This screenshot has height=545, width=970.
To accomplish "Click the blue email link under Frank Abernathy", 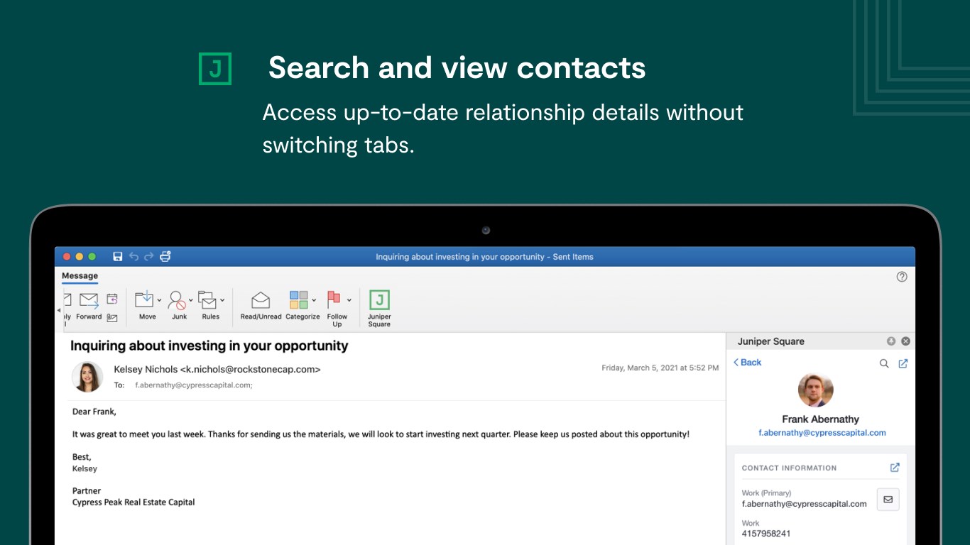I will [x=822, y=433].
